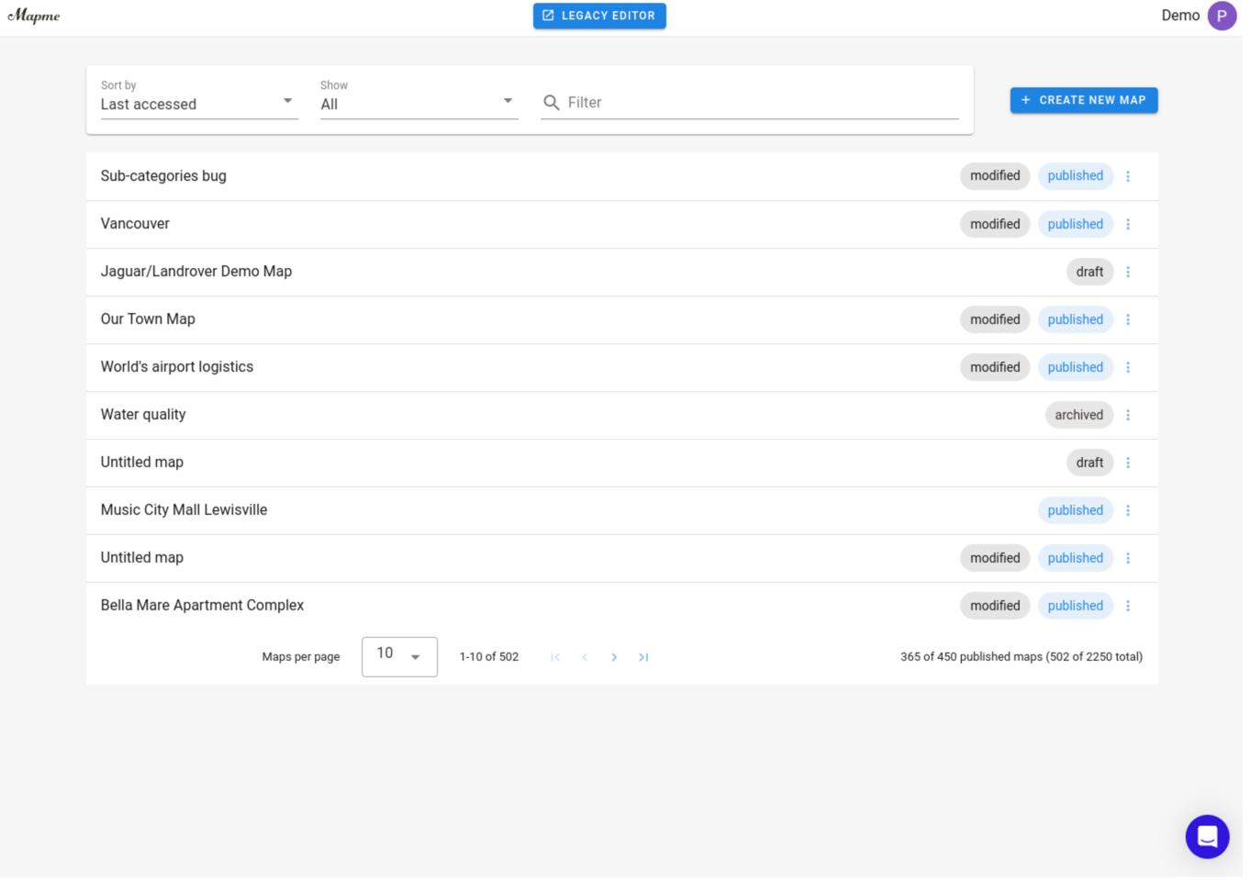This screenshot has height=882, width=1251.
Task: Click the Mapme logo
Action: pos(34,16)
